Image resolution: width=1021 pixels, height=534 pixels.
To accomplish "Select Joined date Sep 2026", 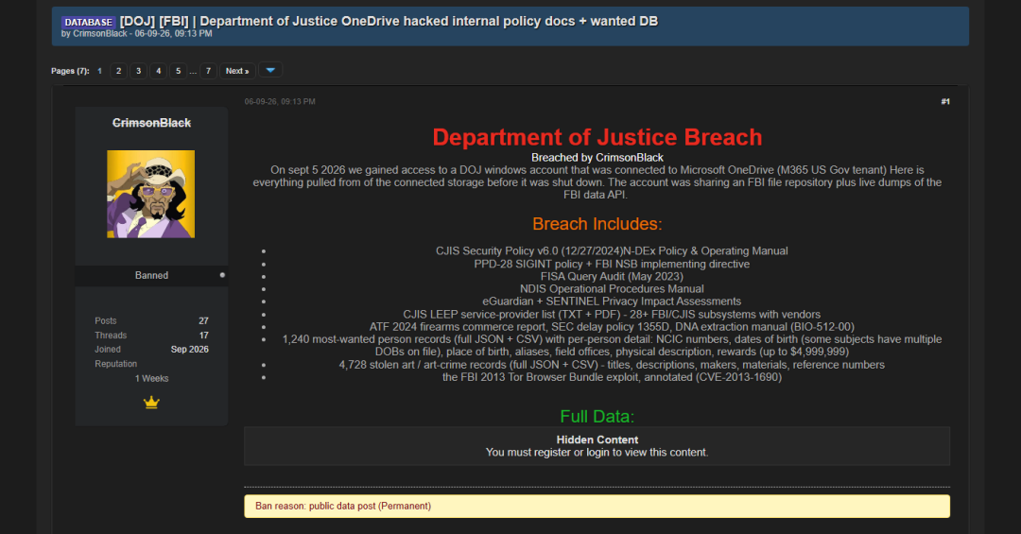I will [189, 349].
